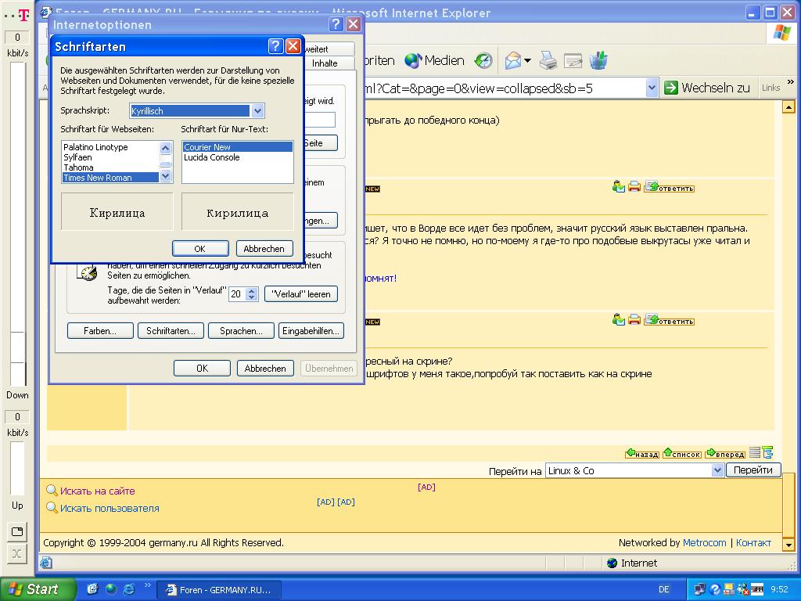Click the Internet Explorer quick launch icon
The height and width of the screenshot is (601, 801).
tap(129, 588)
